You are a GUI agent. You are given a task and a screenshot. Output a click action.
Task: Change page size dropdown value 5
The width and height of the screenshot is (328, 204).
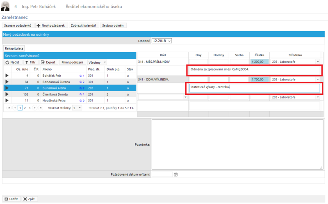[x=77, y=108]
